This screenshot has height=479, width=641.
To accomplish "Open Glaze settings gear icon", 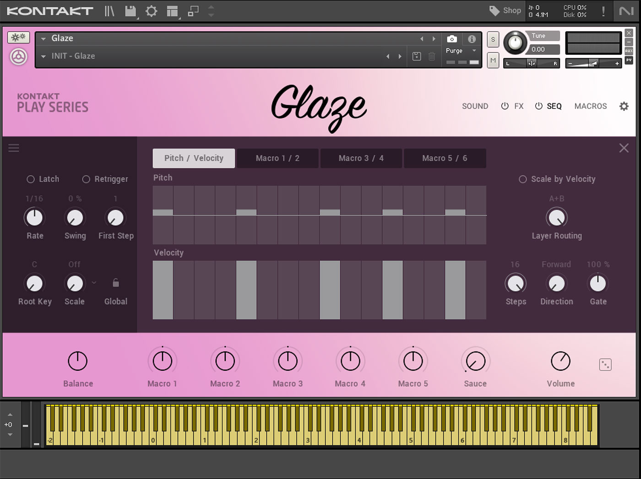I will click(624, 106).
